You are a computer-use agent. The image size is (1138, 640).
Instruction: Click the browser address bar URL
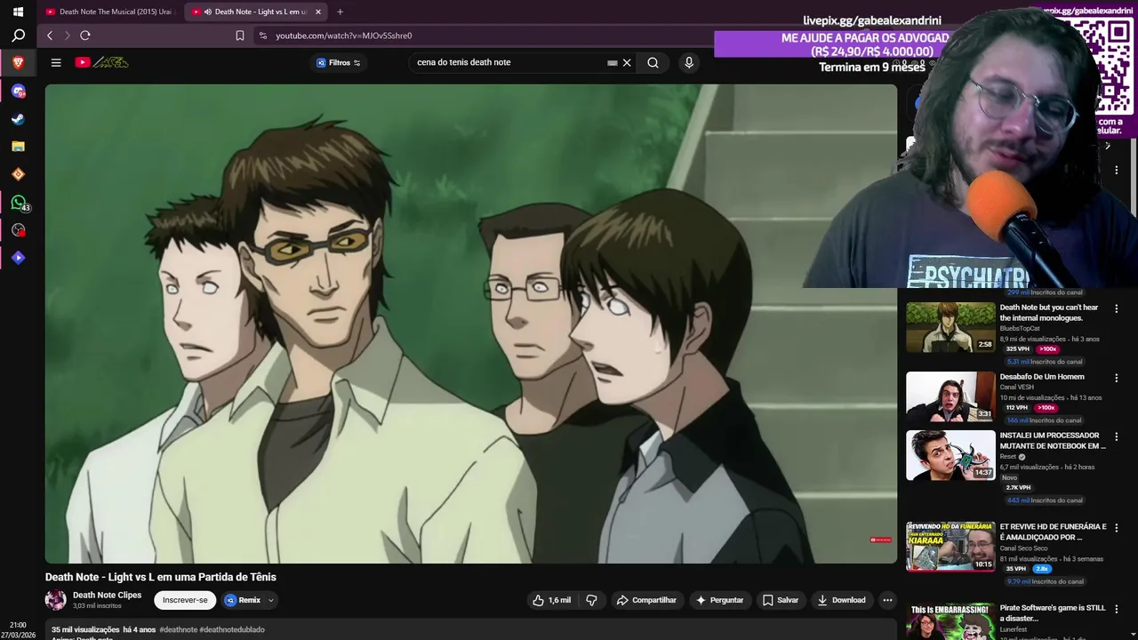pos(344,36)
